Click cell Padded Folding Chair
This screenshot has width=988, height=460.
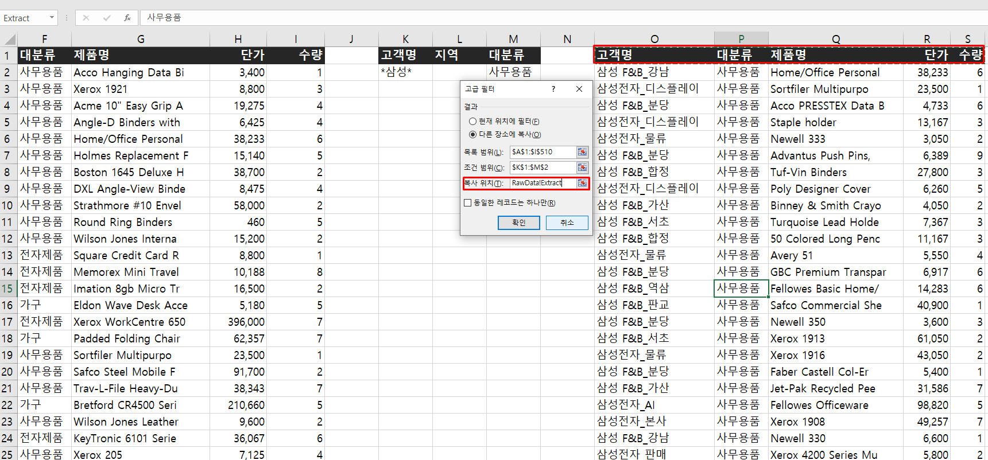pyautogui.click(x=141, y=338)
